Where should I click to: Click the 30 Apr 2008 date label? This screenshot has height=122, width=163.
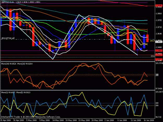19,120
